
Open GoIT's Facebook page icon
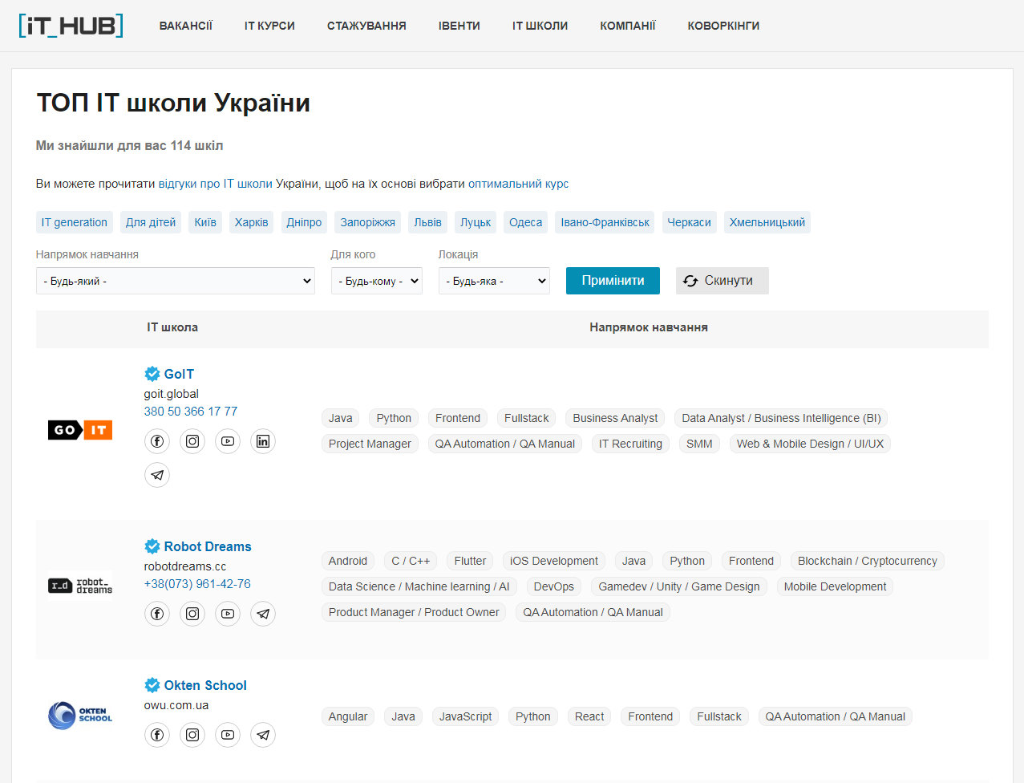click(x=157, y=441)
